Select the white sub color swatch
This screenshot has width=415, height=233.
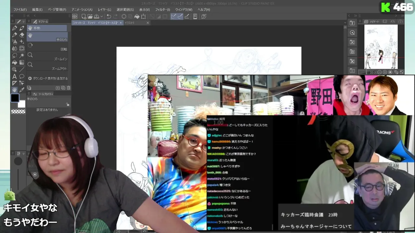[21, 104]
